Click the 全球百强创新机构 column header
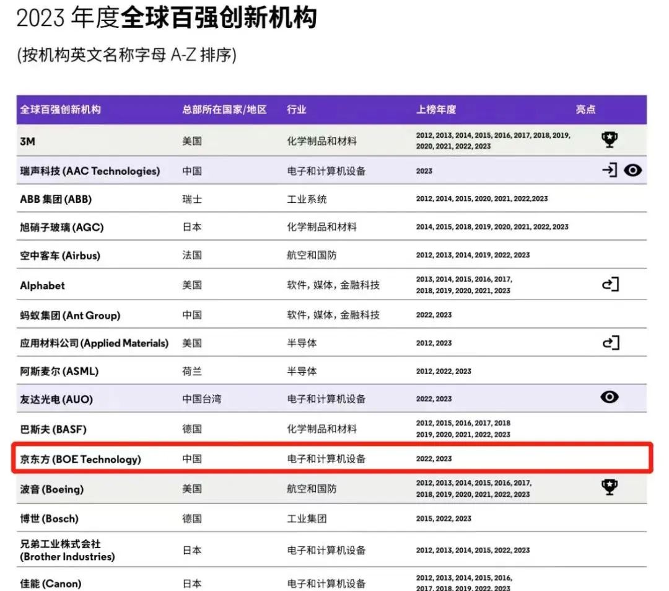This screenshot has width=669, height=591. coord(60,109)
